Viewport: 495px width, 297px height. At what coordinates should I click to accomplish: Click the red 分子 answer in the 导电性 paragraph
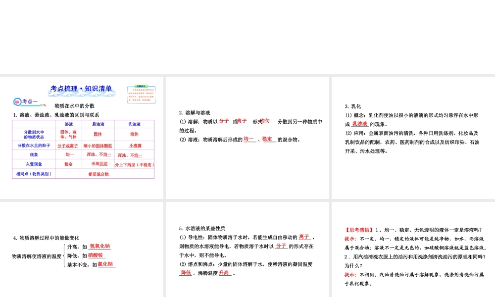(x=281, y=246)
